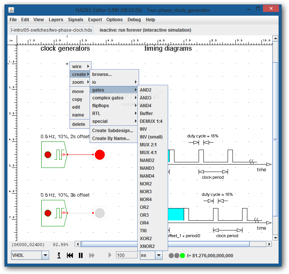The height and width of the screenshot is (274, 289).
Task: Toggle the red switch on upper clock generator
Action: [x=48, y=154]
